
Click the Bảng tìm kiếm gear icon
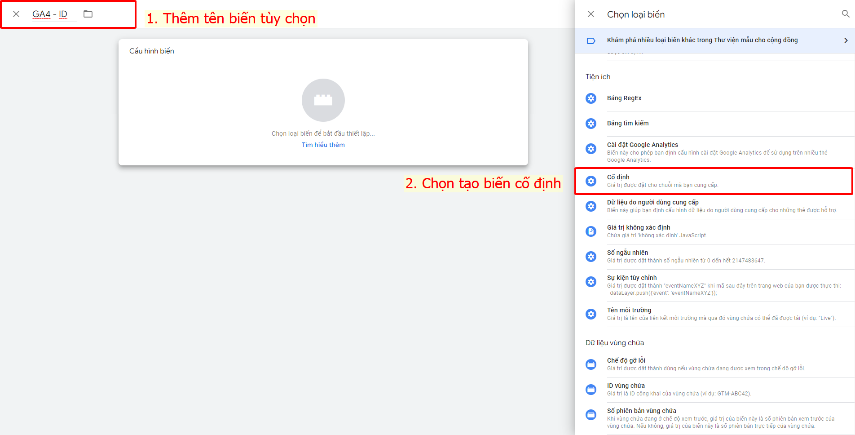point(591,124)
